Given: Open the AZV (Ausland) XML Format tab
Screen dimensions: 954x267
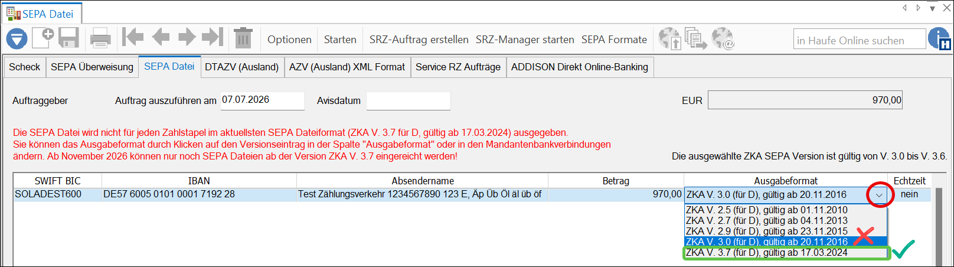Looking at the screenshot, I should [x=347, y=67].
